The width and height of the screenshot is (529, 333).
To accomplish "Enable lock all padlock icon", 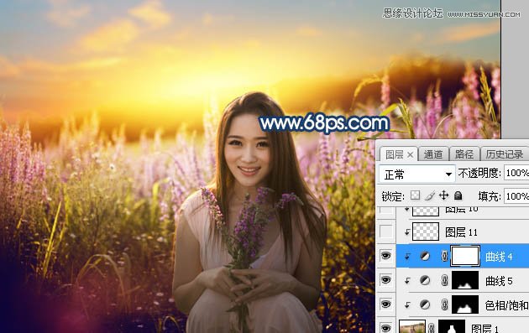I will click(458, 195).
